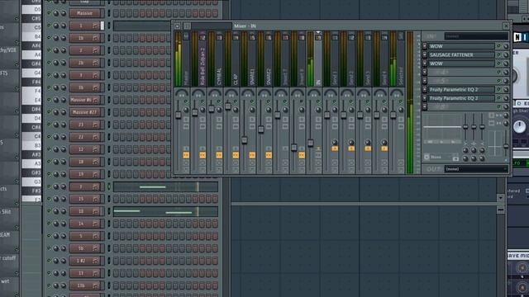Select the CYMBAL mixer track

point(219,59)
